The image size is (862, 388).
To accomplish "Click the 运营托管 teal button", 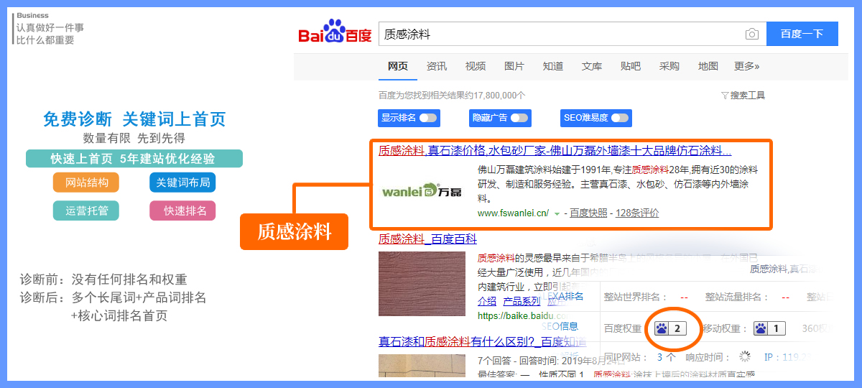I will (86, 211).
